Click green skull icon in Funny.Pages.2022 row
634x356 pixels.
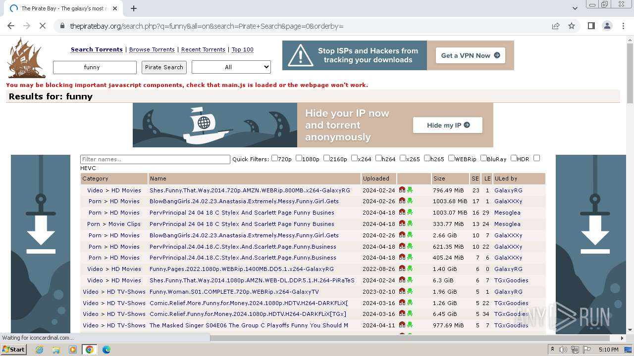[x=410, y=268]
